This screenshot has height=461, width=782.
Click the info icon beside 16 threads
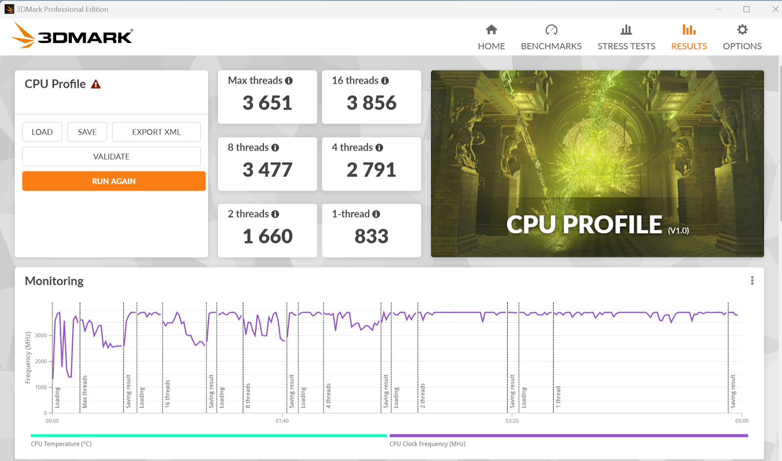point(385,81)
